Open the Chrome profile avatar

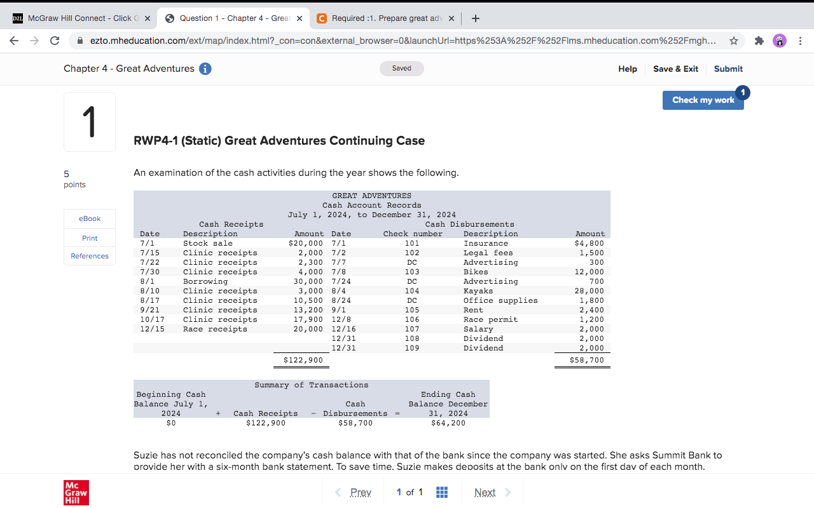[779, 41]
